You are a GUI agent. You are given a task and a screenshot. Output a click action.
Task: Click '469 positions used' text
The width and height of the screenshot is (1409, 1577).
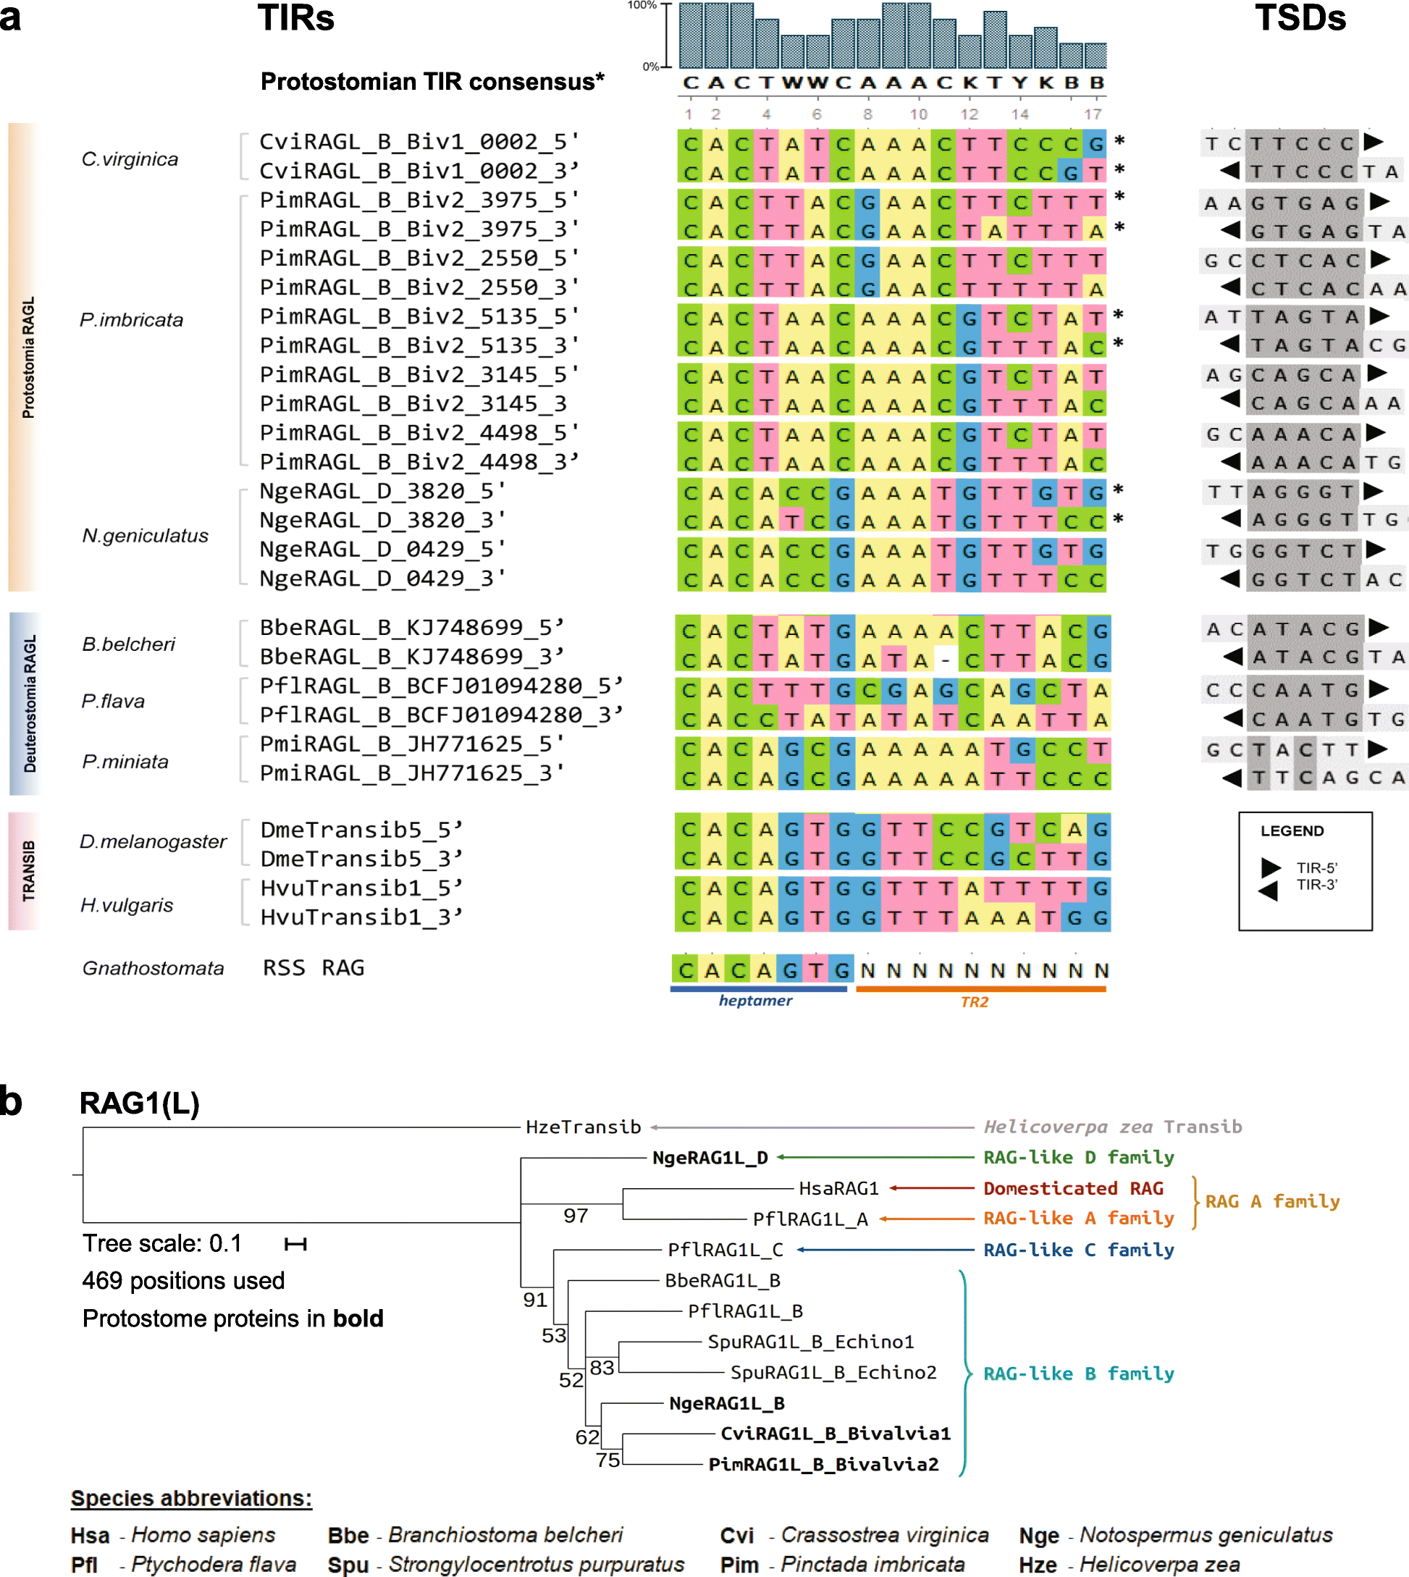(183, 1282)
